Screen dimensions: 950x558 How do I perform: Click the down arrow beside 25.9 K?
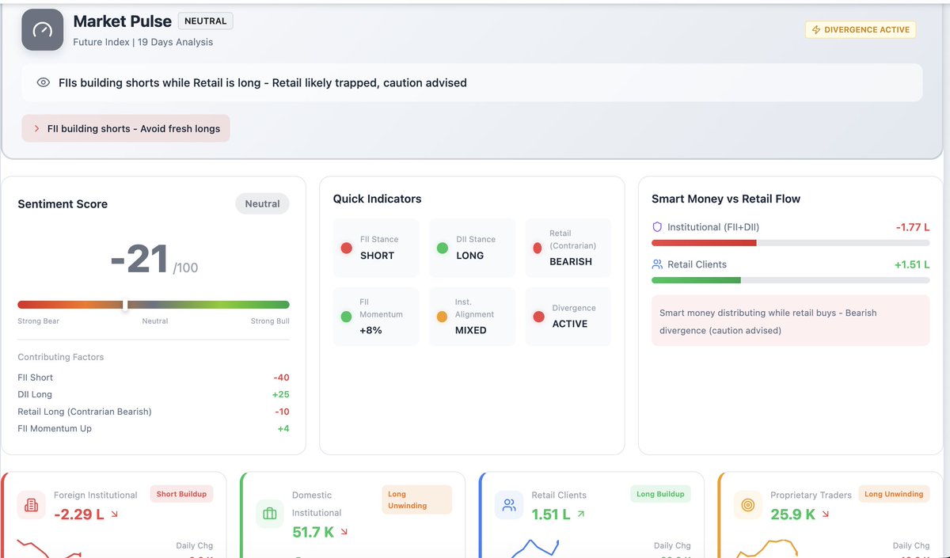[x=826, y=514]
